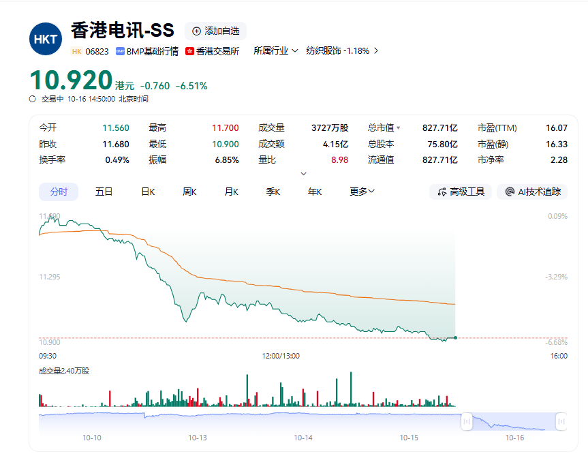The height and width of the screenshot is (456, 588).
Task: Click the 10-16 date on the timeline
Action: tap(515, 438)
